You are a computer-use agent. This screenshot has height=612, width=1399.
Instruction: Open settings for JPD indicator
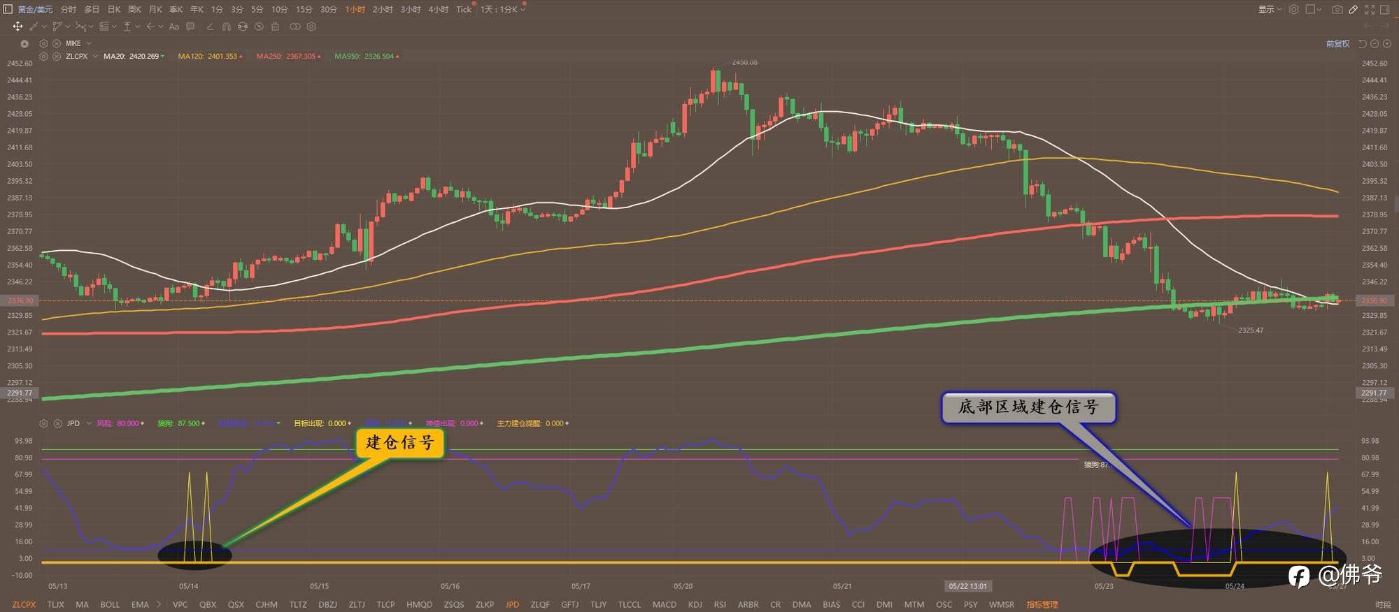[x=43, y=423]
